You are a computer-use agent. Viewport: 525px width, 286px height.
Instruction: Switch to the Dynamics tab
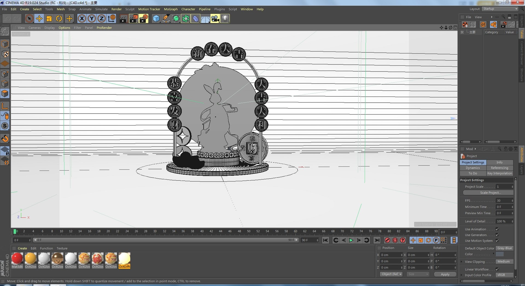(x=473, y=168)
